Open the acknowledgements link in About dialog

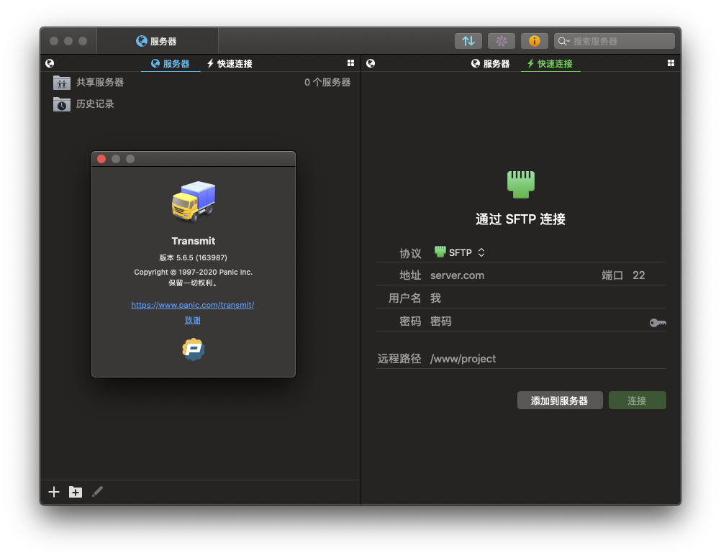[193, 320]
